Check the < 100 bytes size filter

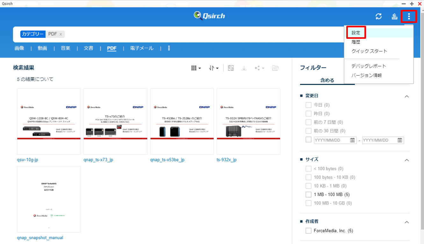308,169
